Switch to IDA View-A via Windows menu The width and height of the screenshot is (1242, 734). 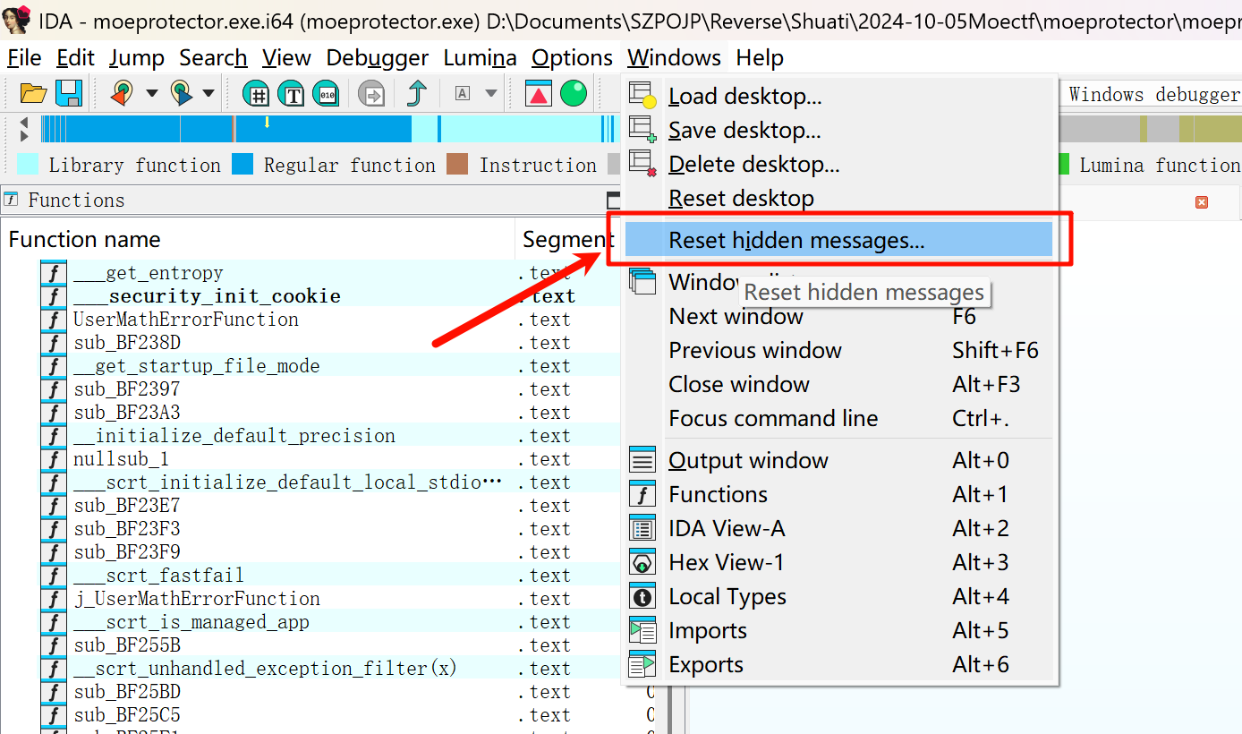[x=839, y=529]
